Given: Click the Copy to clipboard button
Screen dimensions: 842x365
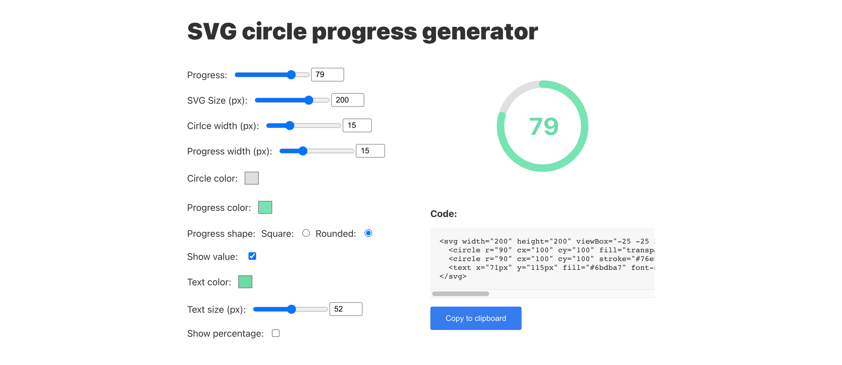Looking at the screenshot, I should click(x=476, y=318).
